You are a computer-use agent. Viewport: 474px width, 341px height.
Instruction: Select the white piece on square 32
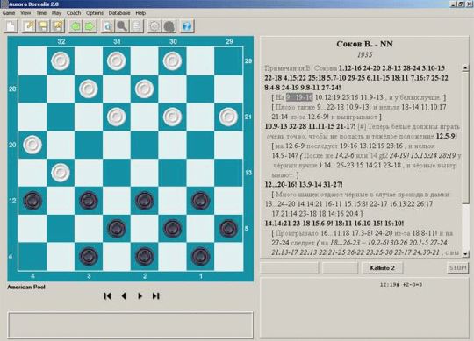coord(61,61)
